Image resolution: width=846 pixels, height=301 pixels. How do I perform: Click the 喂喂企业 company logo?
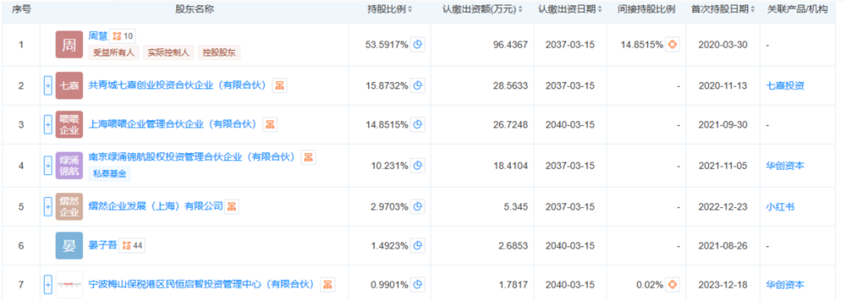(x=69, y=124)
